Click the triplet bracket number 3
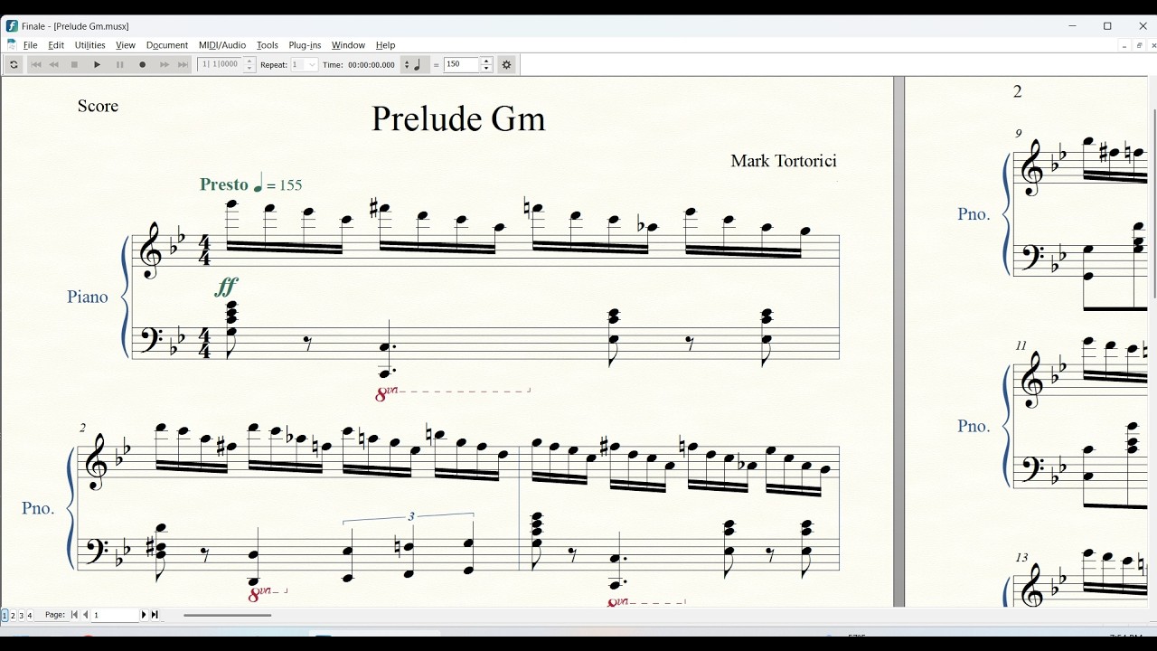 click(x=410, y=516)
